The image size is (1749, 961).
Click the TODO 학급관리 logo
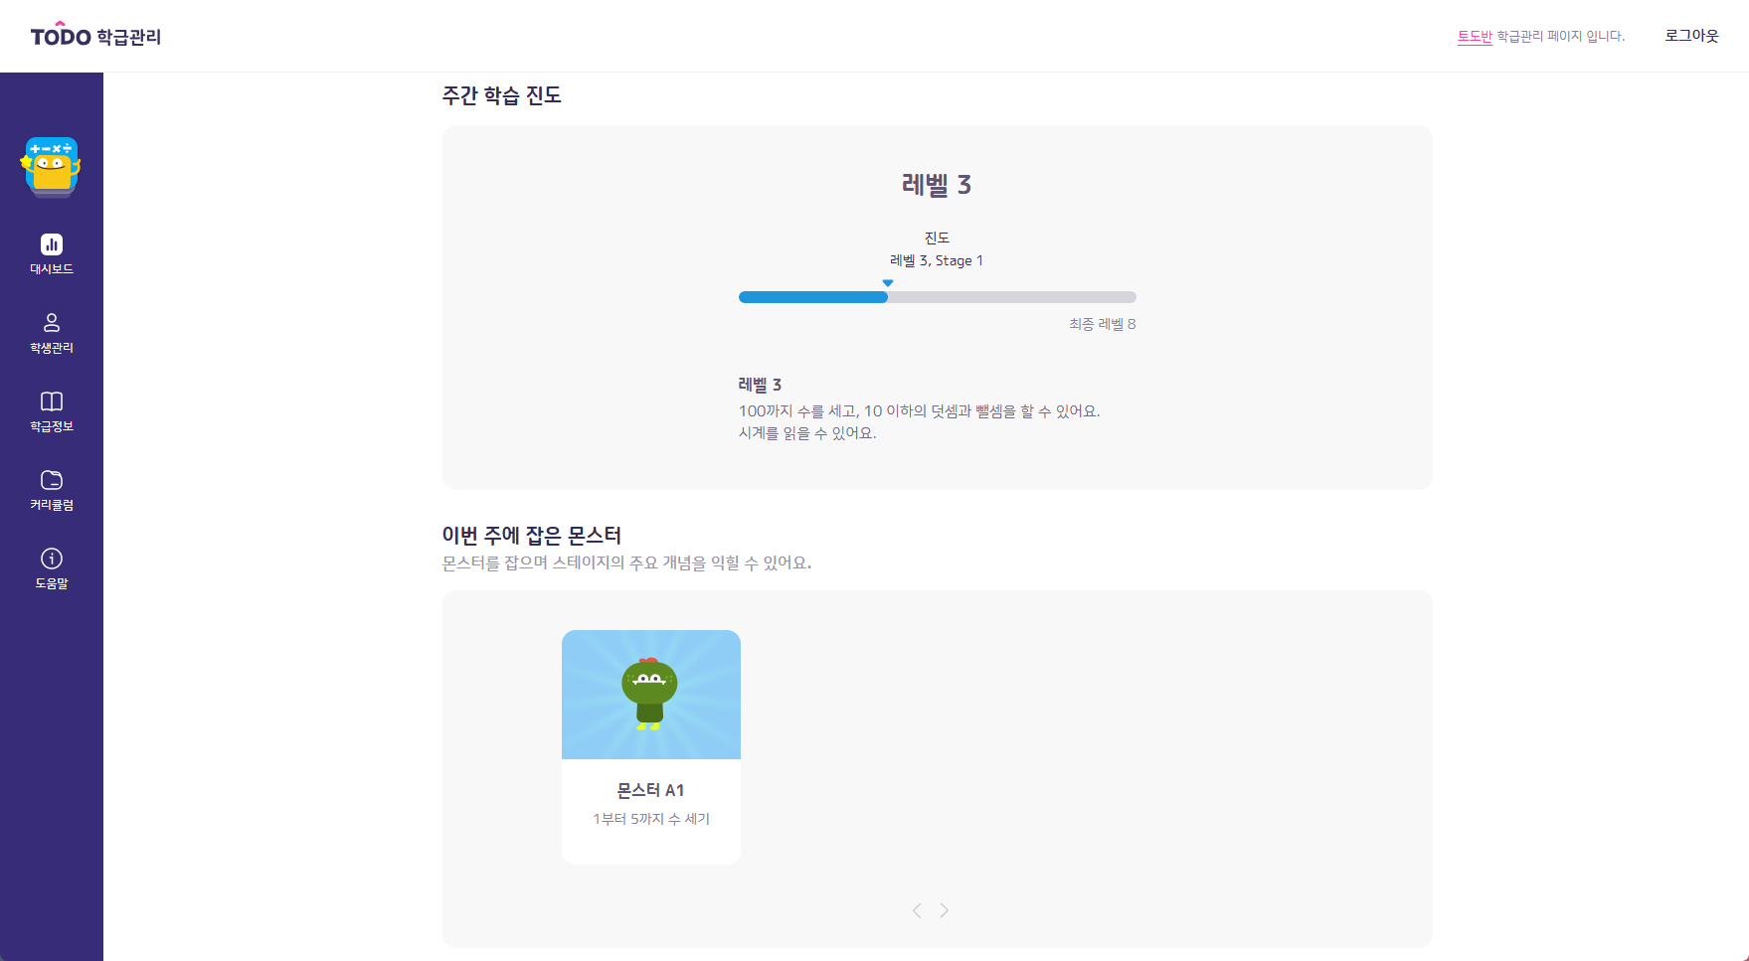[95, 35]
